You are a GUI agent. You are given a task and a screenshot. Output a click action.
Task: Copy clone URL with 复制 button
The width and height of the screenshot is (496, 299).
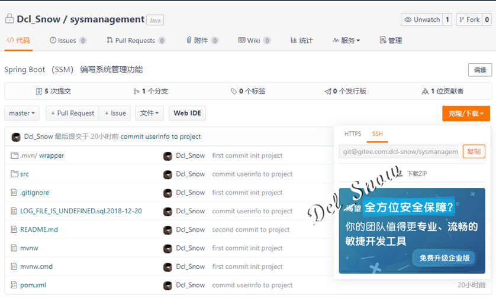(474, 151)
